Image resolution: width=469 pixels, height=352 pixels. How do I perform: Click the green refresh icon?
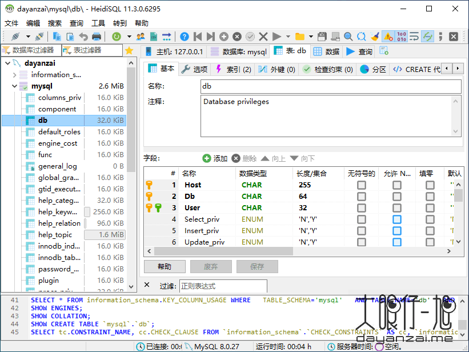point(117,37)
